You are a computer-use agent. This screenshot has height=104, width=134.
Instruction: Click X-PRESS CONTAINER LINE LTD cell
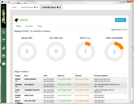(x=104, y=90)
